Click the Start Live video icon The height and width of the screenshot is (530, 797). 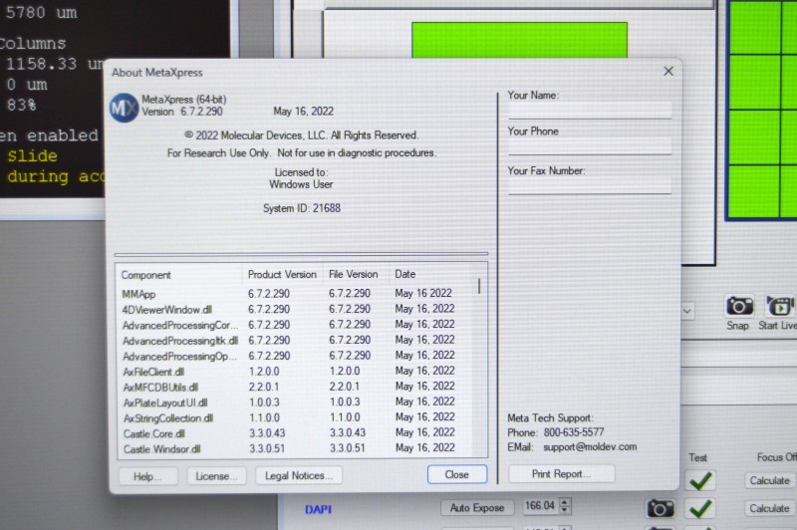click(x=779, y=306)
